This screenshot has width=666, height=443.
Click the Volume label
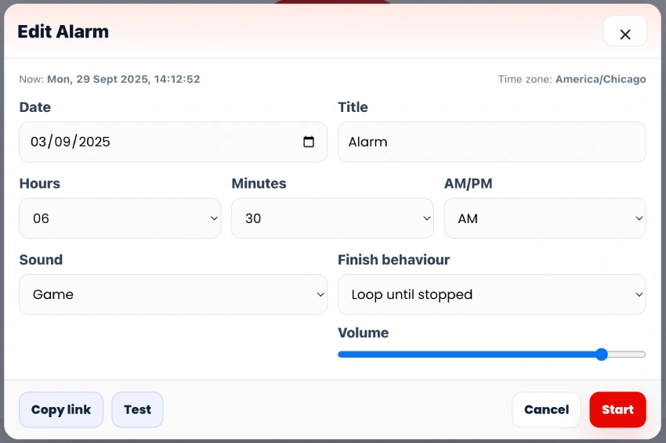[x=363, y=333]
